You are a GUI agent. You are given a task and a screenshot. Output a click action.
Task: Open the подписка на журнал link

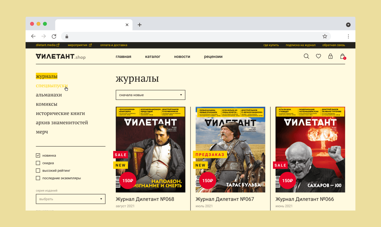coord(301,45)
